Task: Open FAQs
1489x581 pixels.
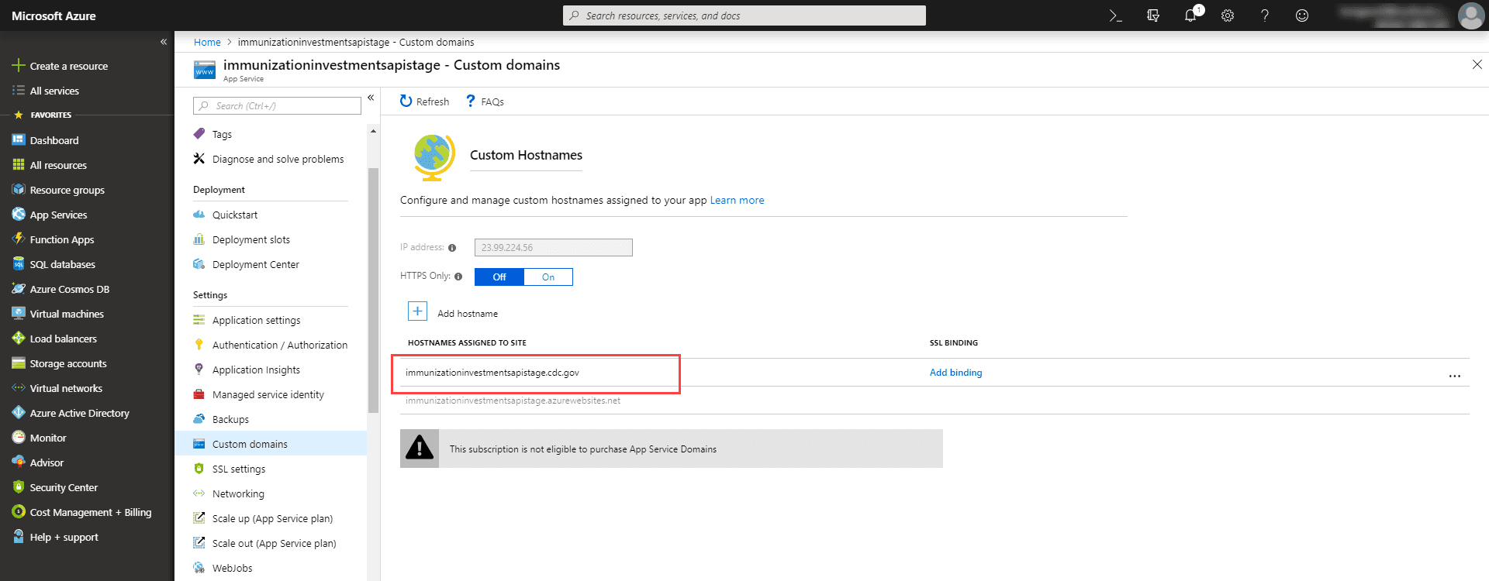Action: (x=485, y=101)
